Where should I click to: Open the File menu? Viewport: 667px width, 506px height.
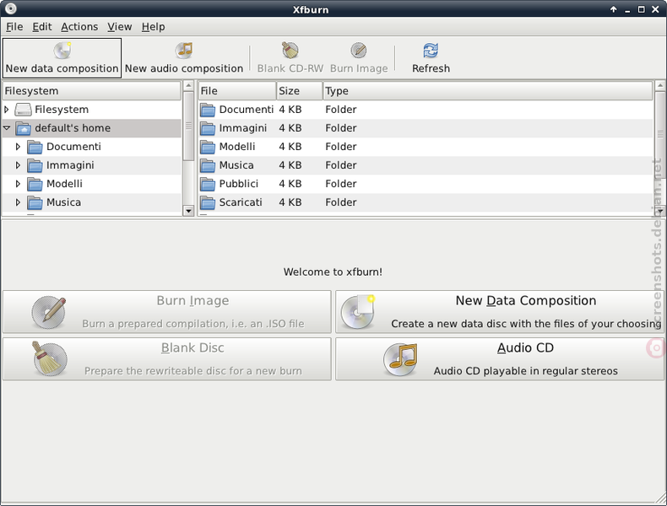(14, 27)
